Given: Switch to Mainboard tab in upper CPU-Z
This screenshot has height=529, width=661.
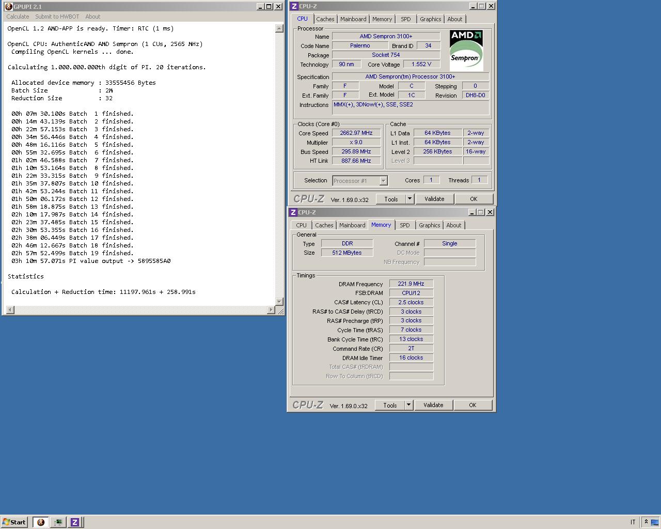Looking at the screenshot, I should pos(353,19).
